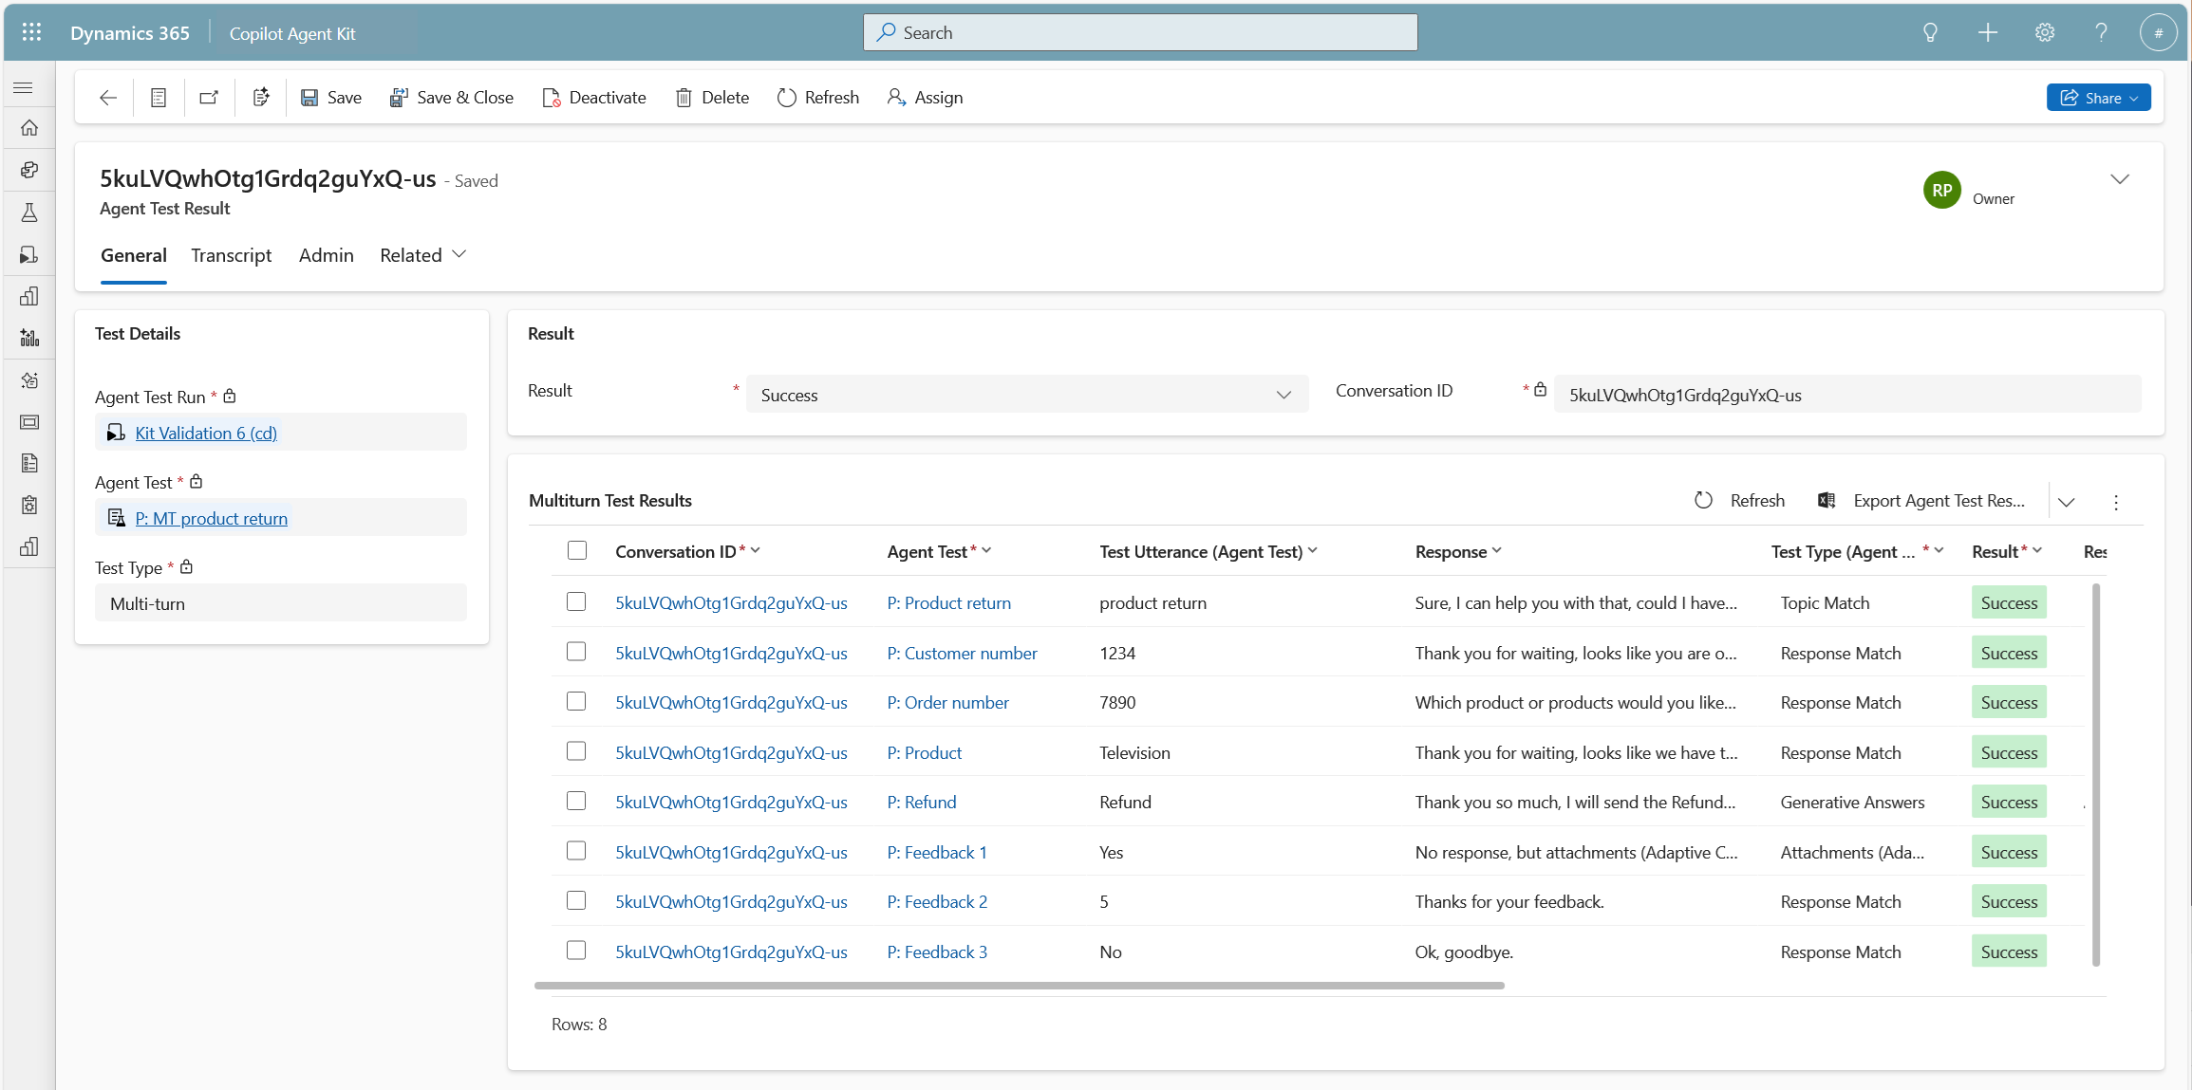Expand the Related tab dropdown

pyautogui.click(x=422, y=255)
